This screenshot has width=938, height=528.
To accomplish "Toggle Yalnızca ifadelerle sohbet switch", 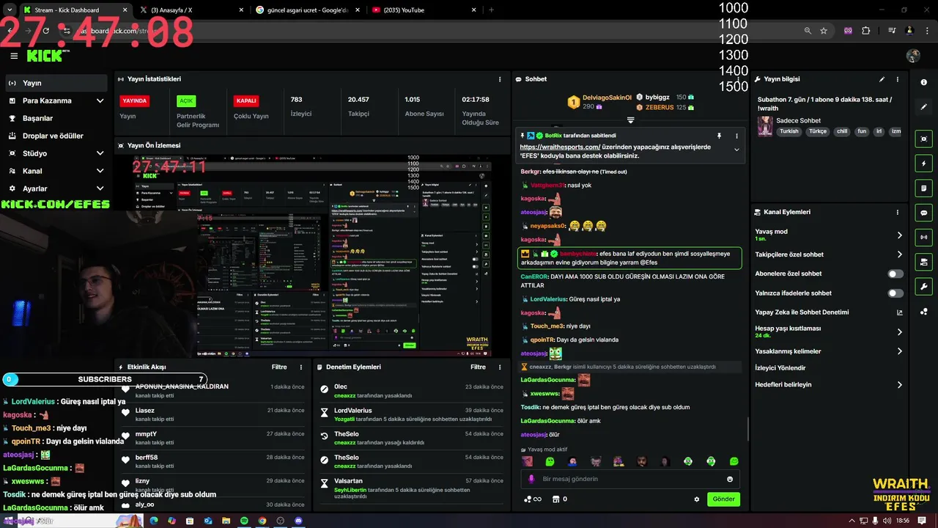I will tap(895, 293).
